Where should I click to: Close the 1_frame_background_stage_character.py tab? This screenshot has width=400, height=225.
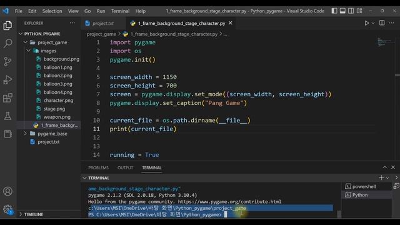231,23
